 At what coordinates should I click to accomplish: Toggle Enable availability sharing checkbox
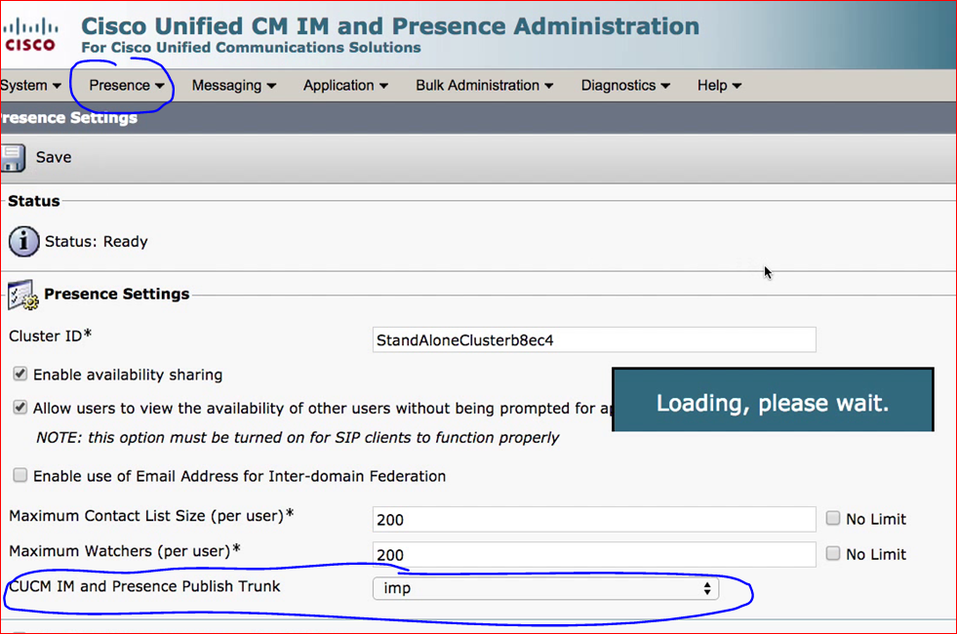(x=20, y=374)
